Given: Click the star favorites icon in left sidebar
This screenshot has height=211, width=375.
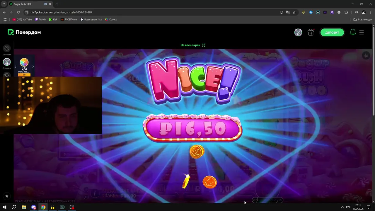Looking at the screenshot, I should (7, 196).
